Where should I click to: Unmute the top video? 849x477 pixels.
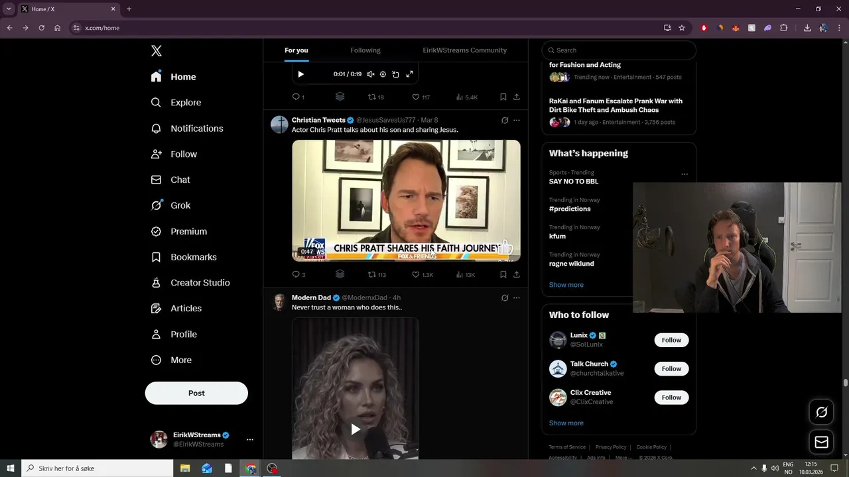371,74
